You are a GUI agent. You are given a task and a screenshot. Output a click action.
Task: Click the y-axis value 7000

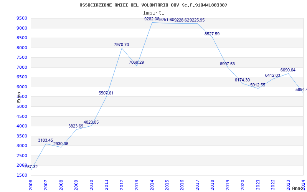(23, 68)
